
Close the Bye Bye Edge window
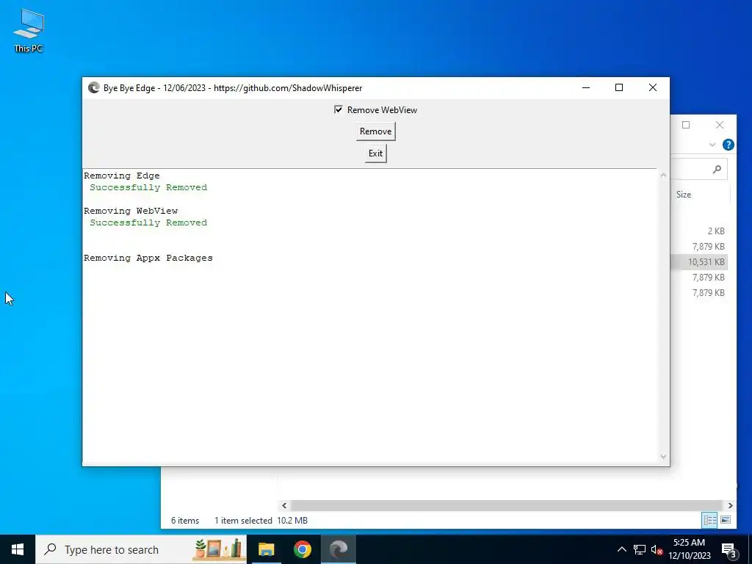click(x=653, y=88)
